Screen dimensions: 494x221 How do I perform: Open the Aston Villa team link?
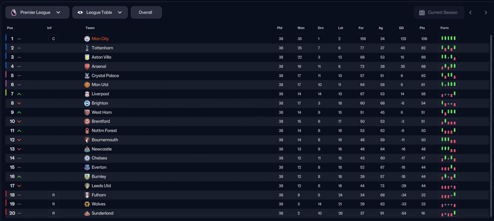point(102,57)
